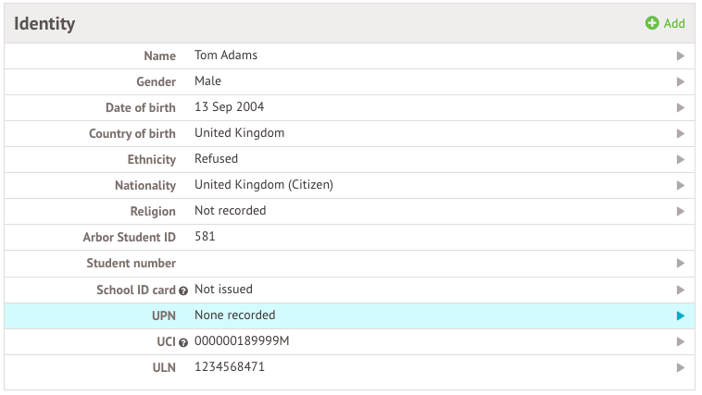The height and width of the screenshot is (395, 702).
Task: Click the Identity section heading
Action: pos(44,24)
